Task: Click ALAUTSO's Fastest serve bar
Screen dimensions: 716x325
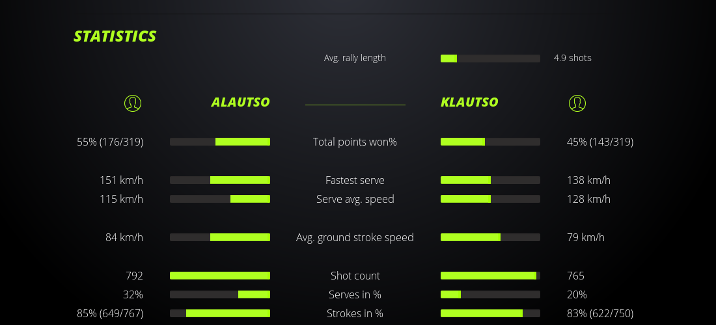Action: [x=220, y=180]
